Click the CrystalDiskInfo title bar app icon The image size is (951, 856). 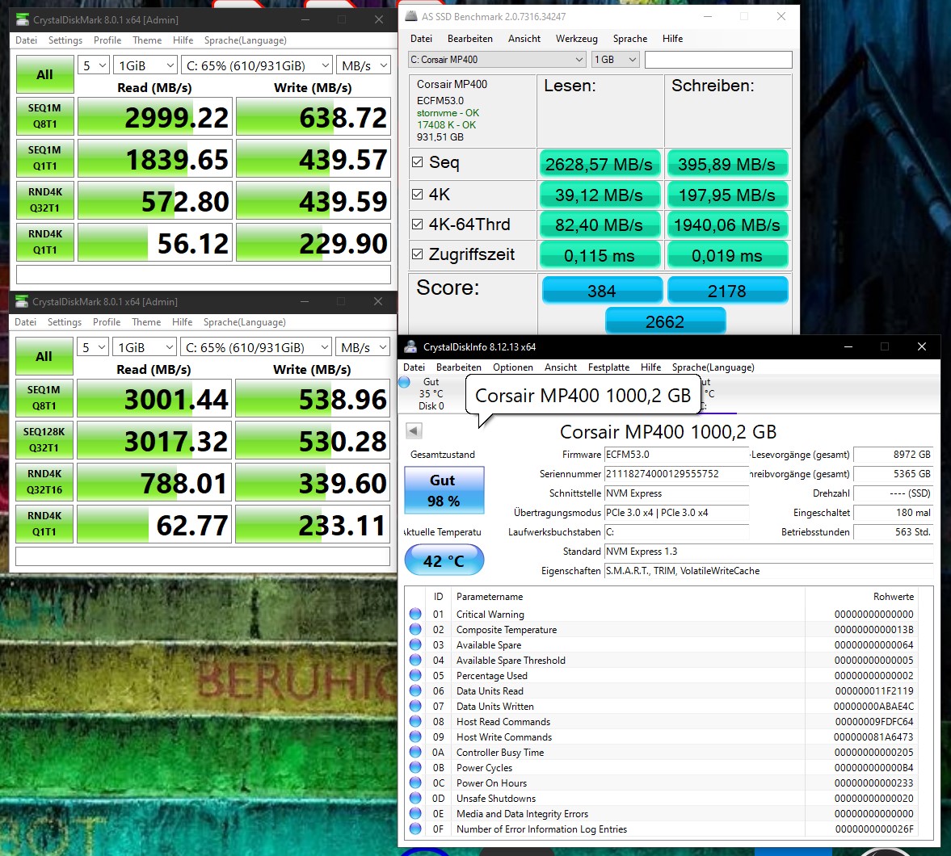pyautogui.click(x=410, y=346)
